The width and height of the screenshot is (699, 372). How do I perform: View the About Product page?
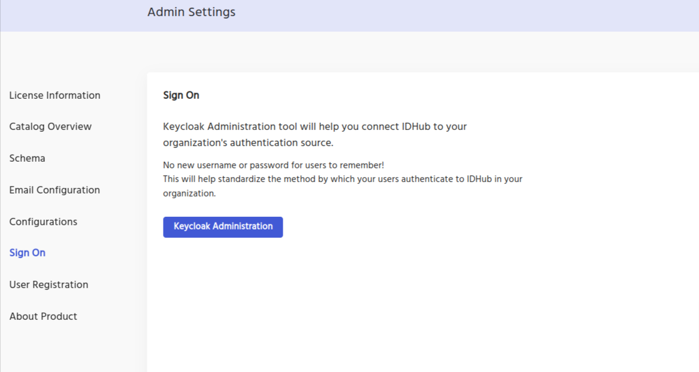tap(43, 316)
